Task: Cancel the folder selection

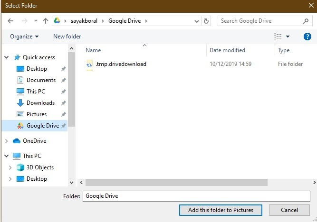Action: [x=289, y=210]
